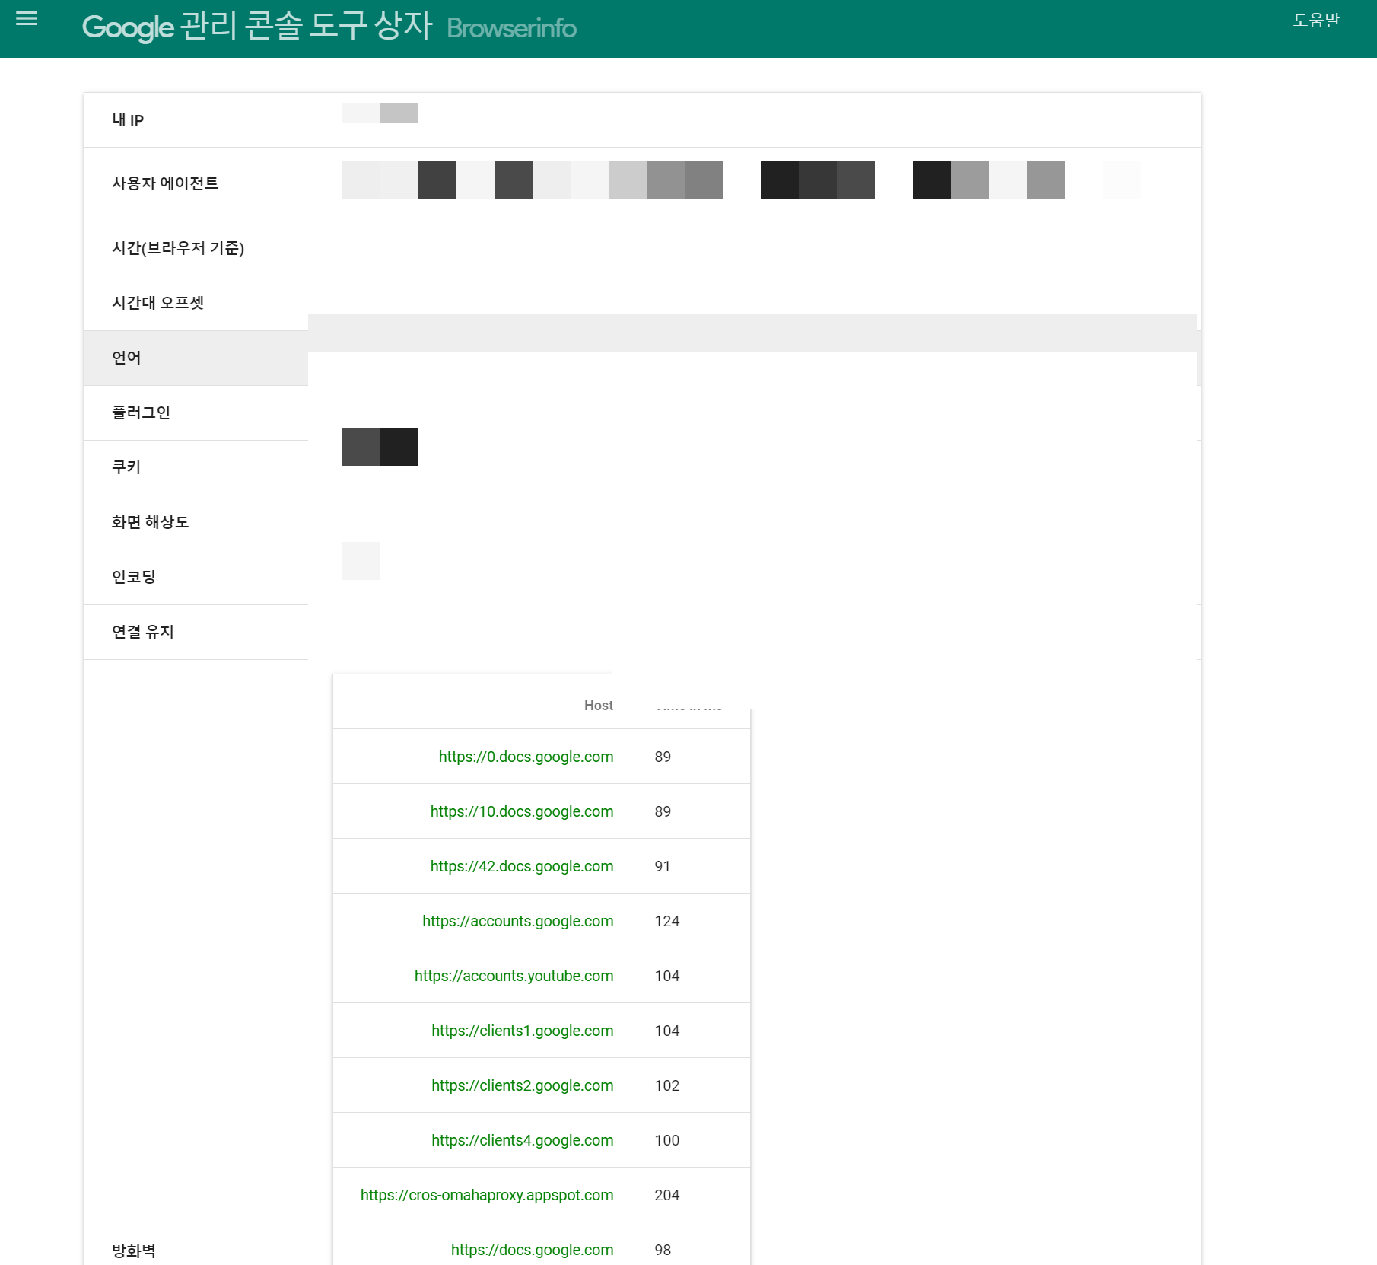Open the https://accounts.youtube.com link
The width and height of the screenshot is (1377, 1265).
[x=514, y=975]
